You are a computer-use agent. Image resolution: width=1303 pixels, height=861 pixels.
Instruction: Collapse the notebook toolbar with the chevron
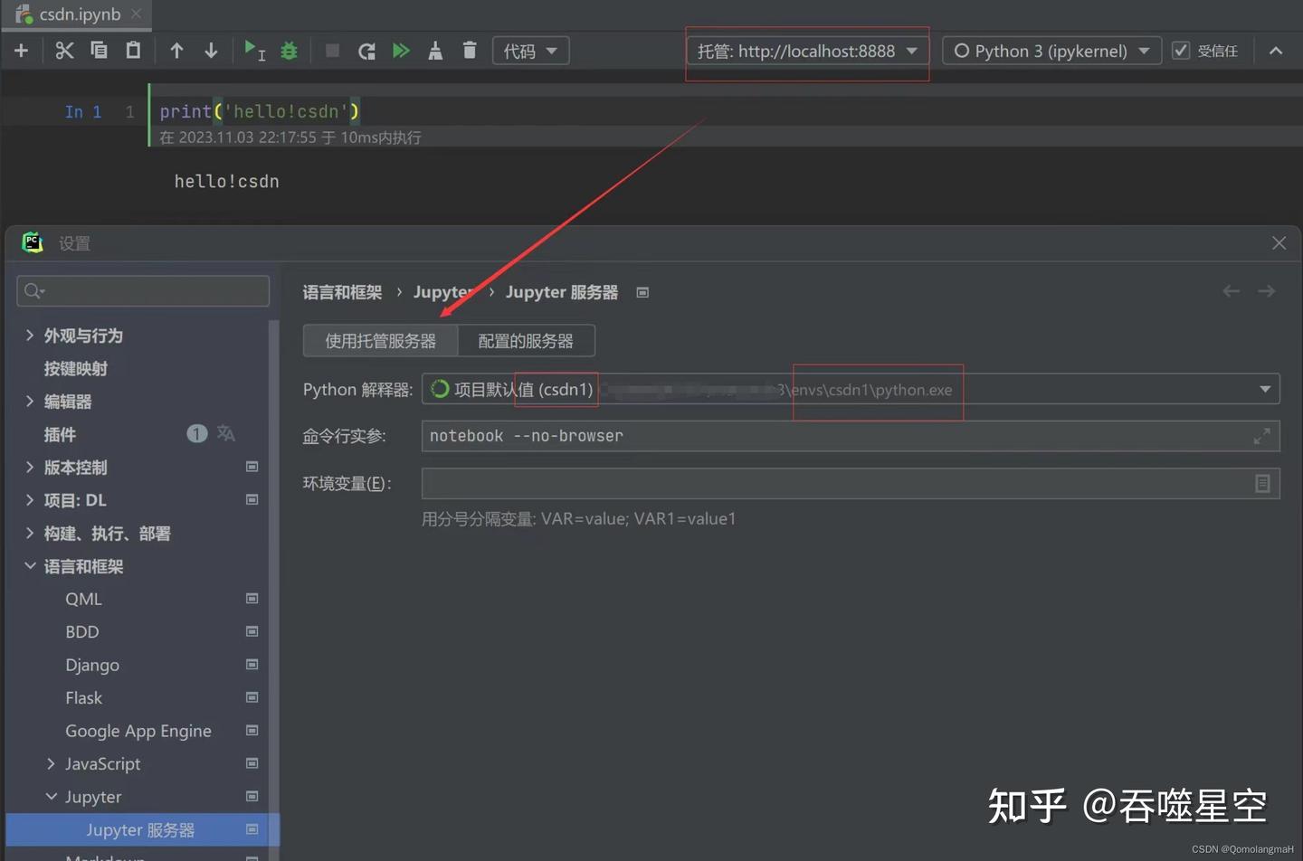tap(1276, 51)
